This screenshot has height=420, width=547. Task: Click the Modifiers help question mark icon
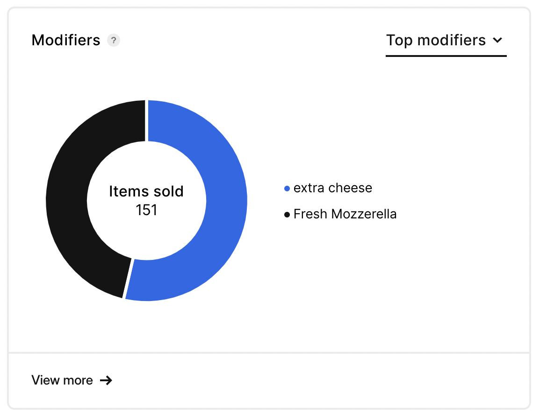[114, 41]
